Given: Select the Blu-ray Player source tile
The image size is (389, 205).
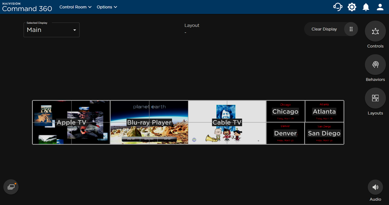Looking at the screenshot, I should click(x=149, y=122).
